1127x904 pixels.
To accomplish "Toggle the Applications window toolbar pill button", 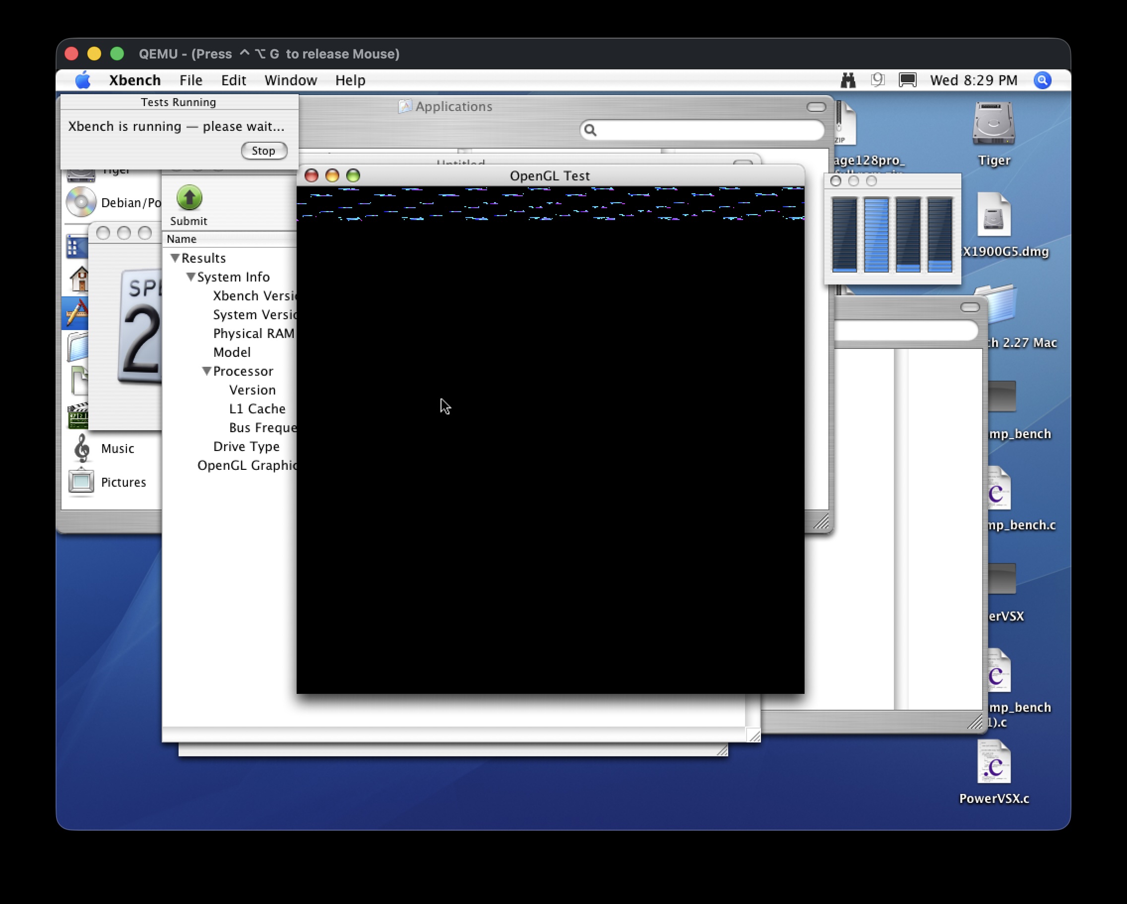I will [816, 107].
